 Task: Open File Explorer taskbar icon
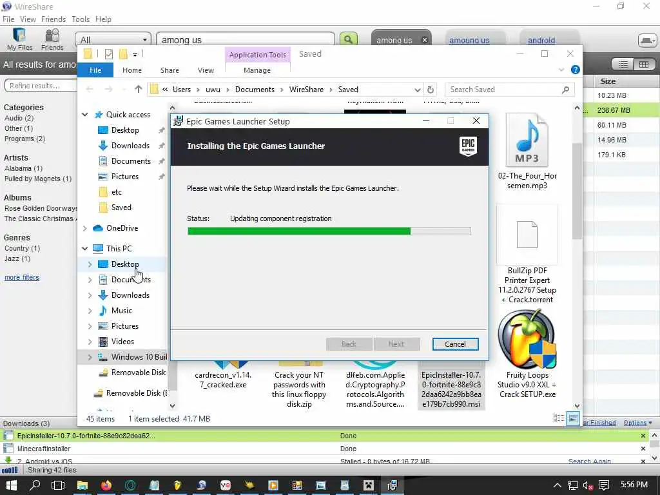click(82, 485)
